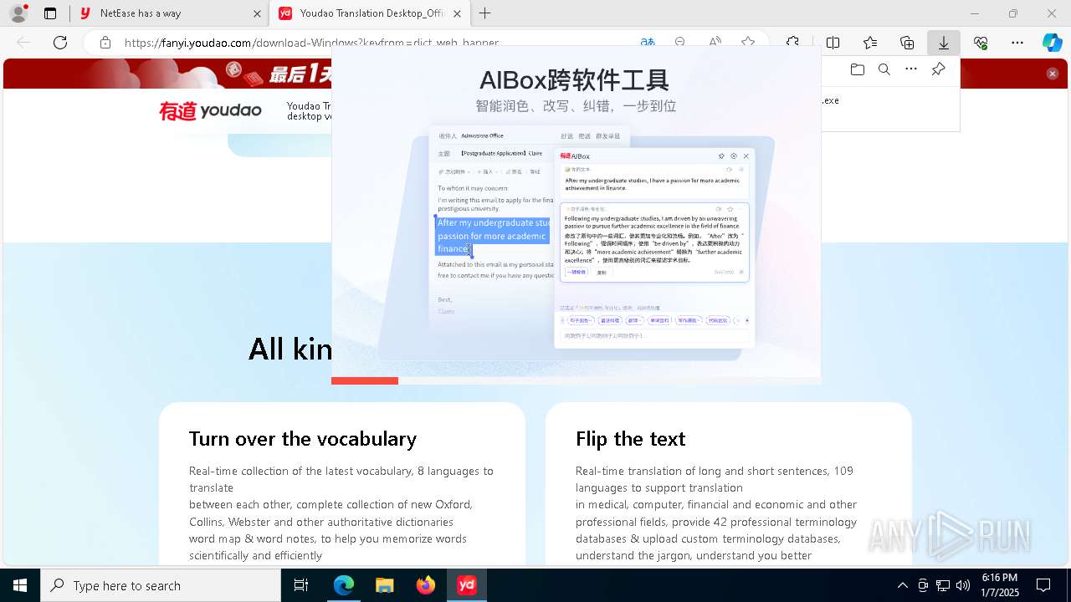Open the volume control tray icon

(x=963, y=585)
